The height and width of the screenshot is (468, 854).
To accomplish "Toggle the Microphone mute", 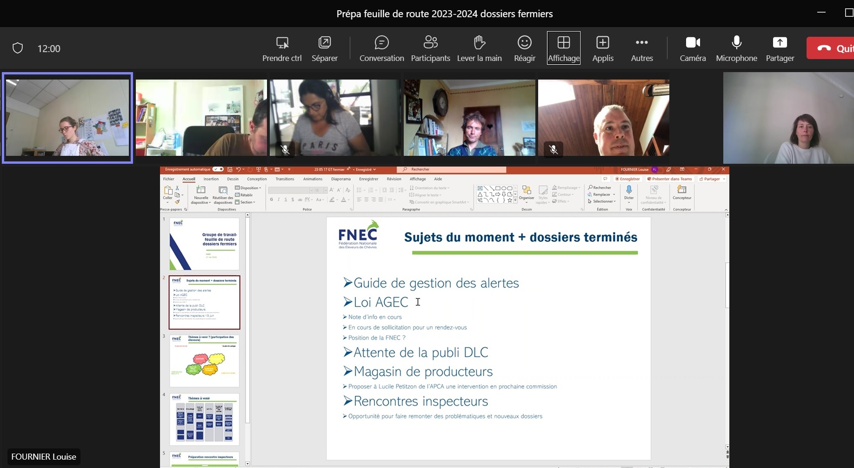I will tap(736, 48).
